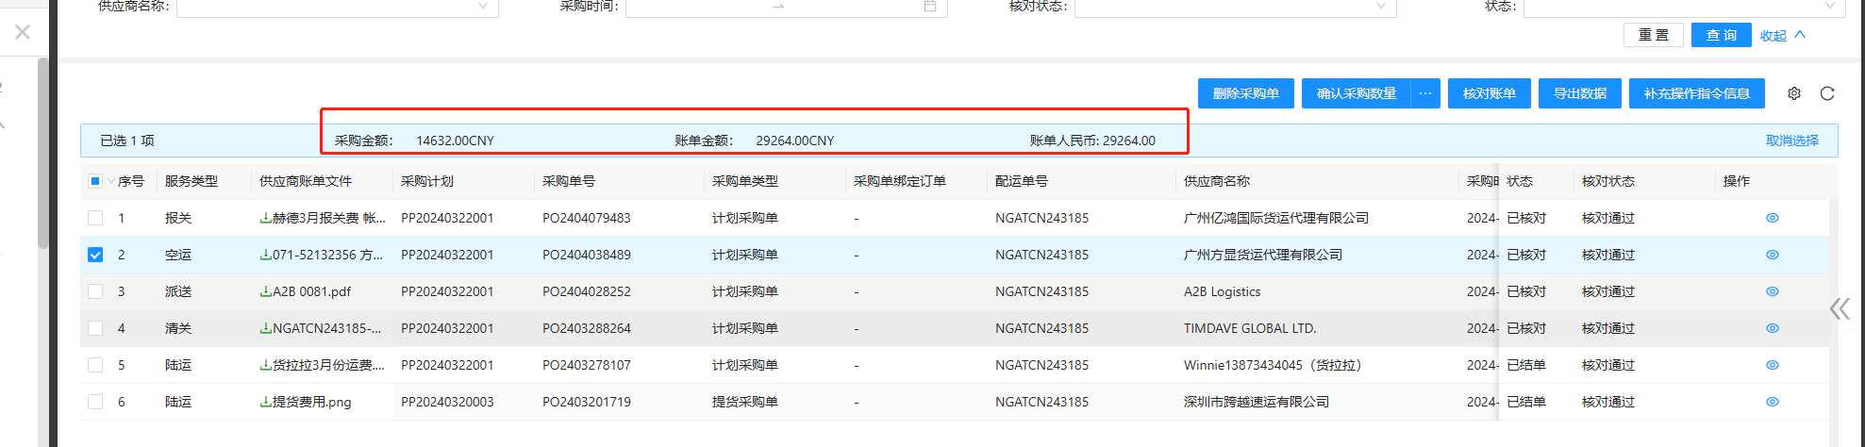1865x447 pixels.
Task: Toggle the select-all checkbox in header
Action: (x=95, y=181)
